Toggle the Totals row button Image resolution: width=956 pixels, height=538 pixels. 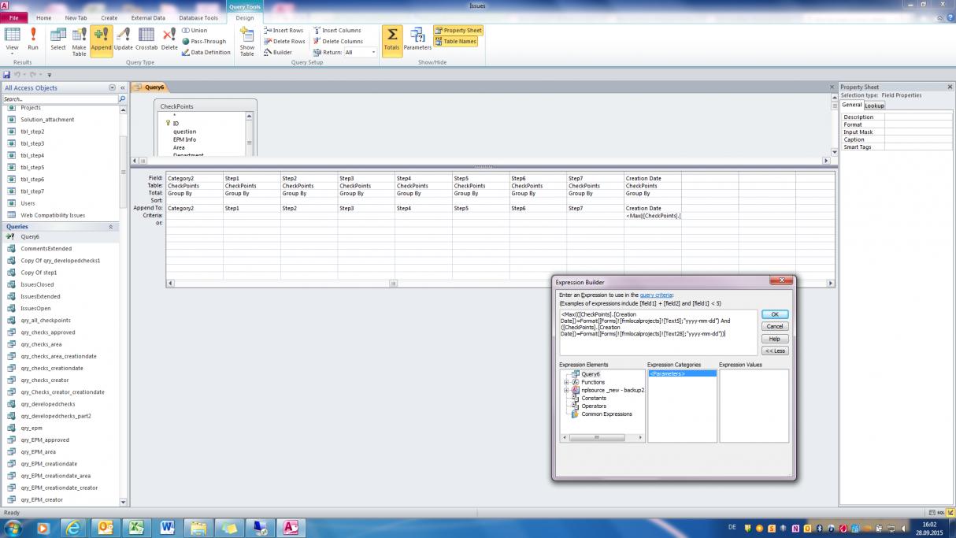point(391,38)
